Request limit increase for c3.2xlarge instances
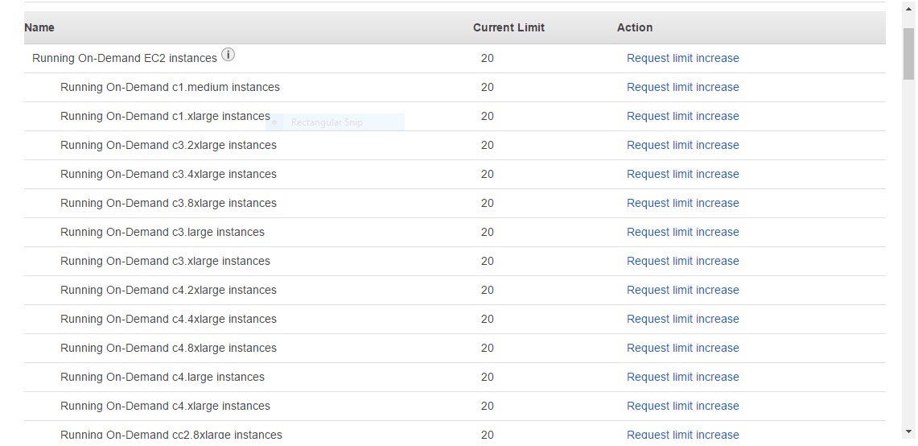The image size is (918, 446). pos(682,145)
